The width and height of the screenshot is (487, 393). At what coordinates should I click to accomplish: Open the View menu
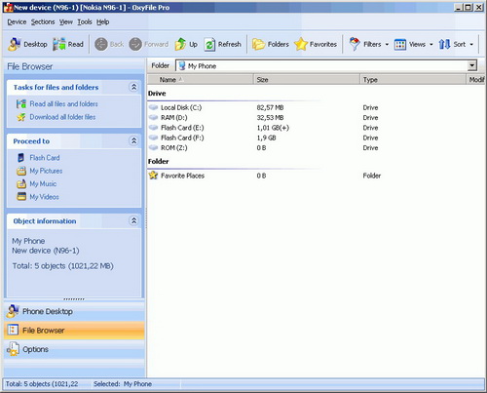[x=66, y=22]
